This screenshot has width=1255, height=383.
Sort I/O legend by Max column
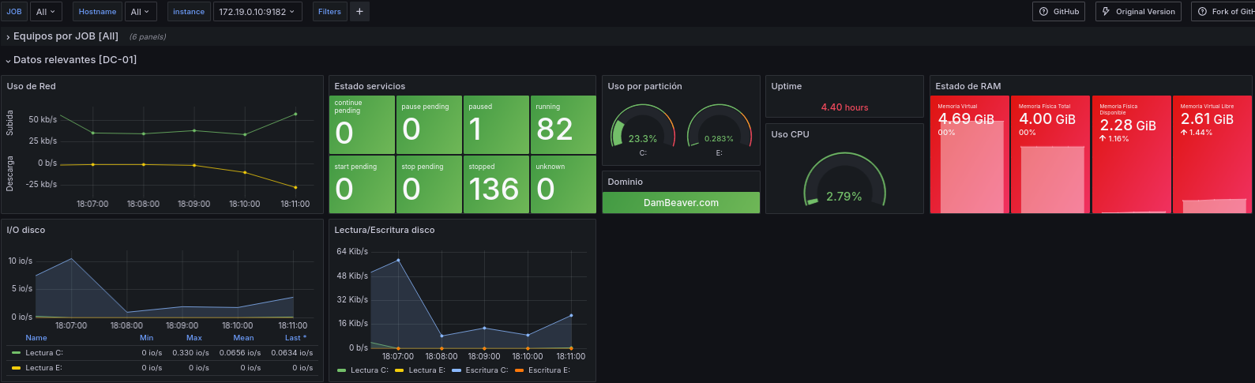pyautogui.click(x=194, y=338)
